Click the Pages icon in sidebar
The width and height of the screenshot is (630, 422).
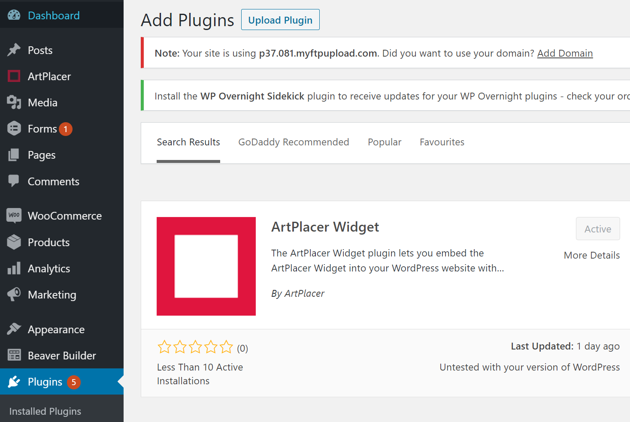click(14, 155)
